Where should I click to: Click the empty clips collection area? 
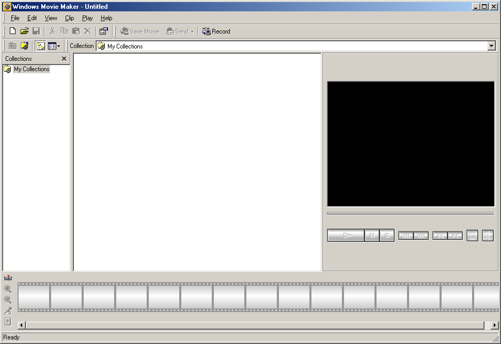coord(197,162)
